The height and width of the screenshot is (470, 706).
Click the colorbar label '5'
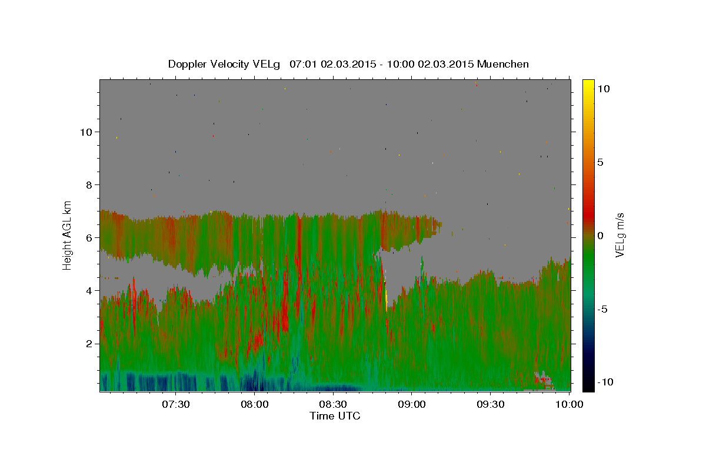[x=600, y=162]
